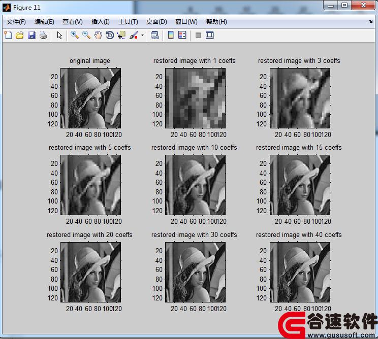This screenshot has width=378, height=339.
Task: Select the restored image with 30 coeffs plot
Action: [x=195, y=272]
